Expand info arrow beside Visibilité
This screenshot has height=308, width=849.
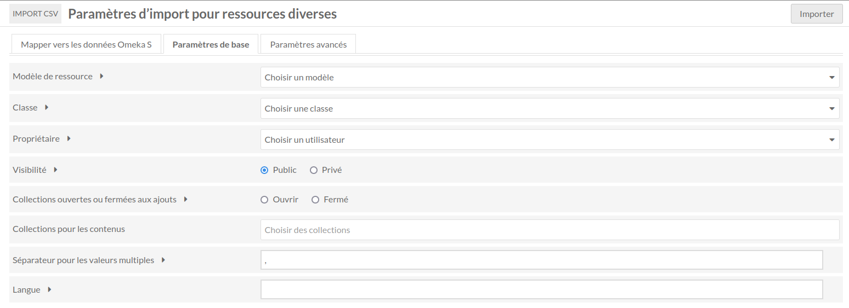(x=55, y=170)
